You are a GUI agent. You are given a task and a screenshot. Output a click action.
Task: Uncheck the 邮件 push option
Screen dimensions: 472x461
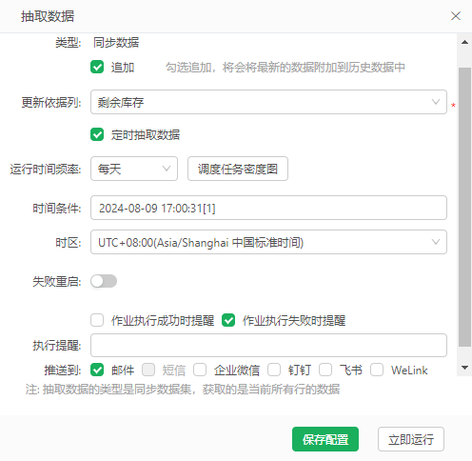(97, 370)
